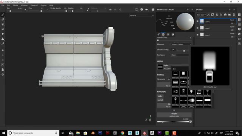Click the material sphere preview

(x=185, y=22)
